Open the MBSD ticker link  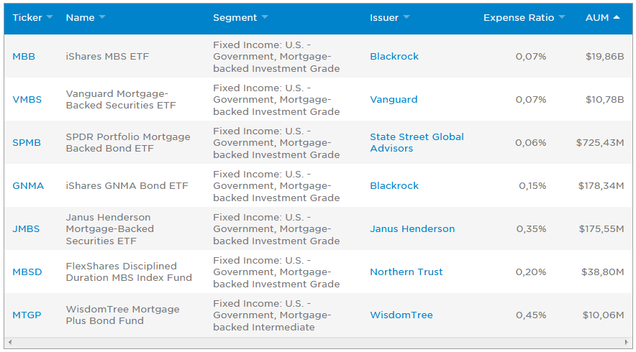27,272
